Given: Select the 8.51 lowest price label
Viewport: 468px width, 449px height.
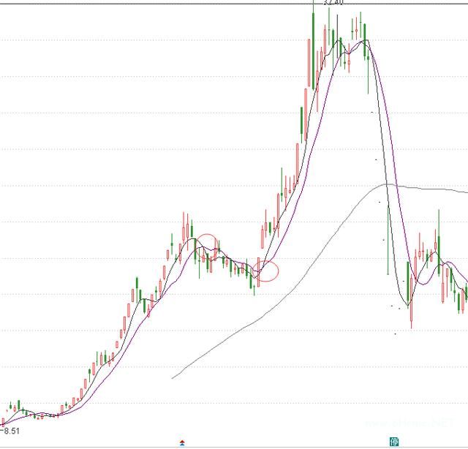Looking at the screenshot, I should [12, 431].
